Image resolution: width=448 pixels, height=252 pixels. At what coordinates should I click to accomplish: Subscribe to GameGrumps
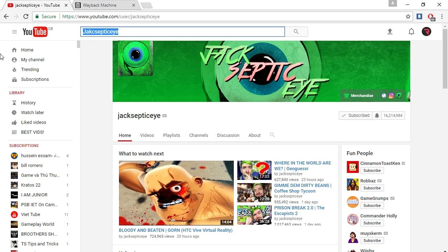tap(372, 206)
